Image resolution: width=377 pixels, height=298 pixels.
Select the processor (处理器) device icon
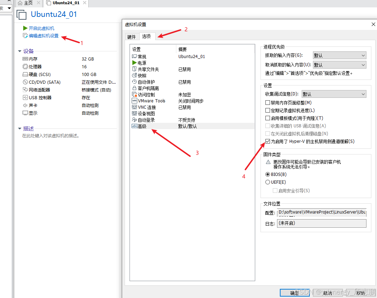tap(25, 66)
